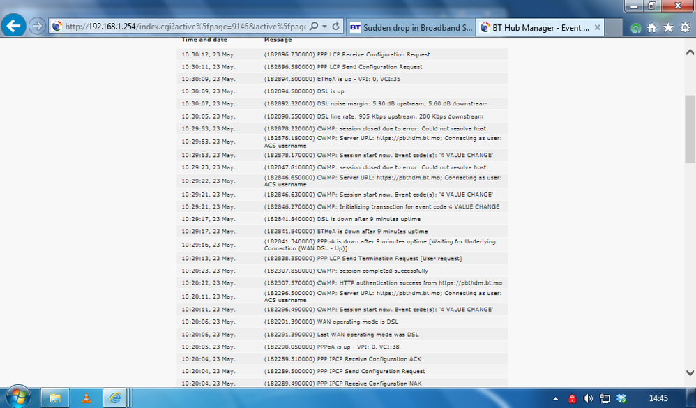The image size is (696, 408).
Task: Click the red tray notification icon
Action: [572, 399]
